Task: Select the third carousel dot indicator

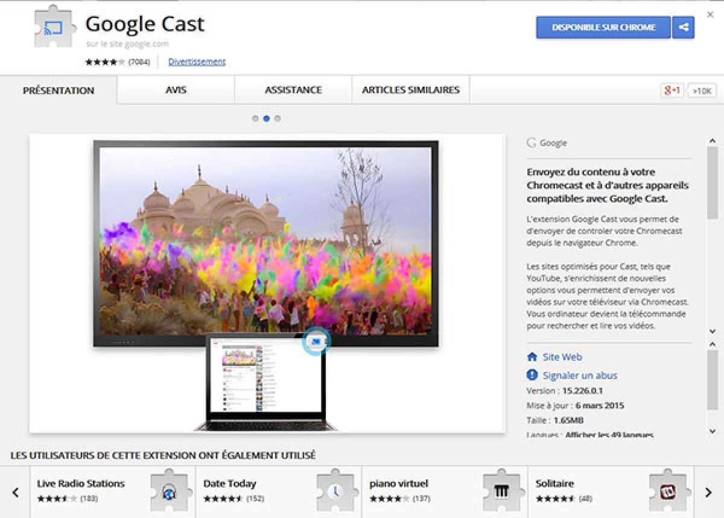Action: [278, 119]
